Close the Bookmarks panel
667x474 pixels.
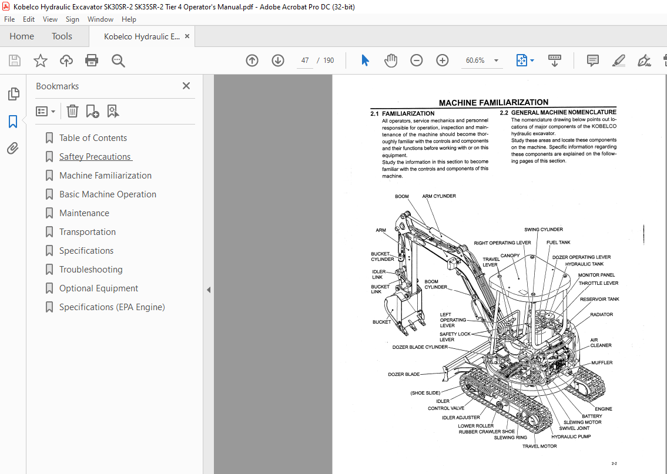point(186,86)
